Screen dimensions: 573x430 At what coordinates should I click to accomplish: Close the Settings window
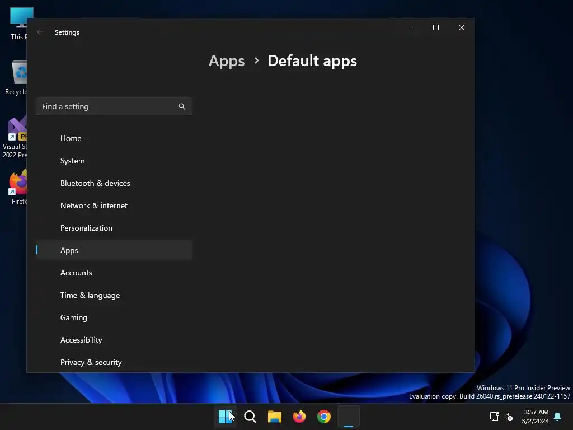(462, 27)
